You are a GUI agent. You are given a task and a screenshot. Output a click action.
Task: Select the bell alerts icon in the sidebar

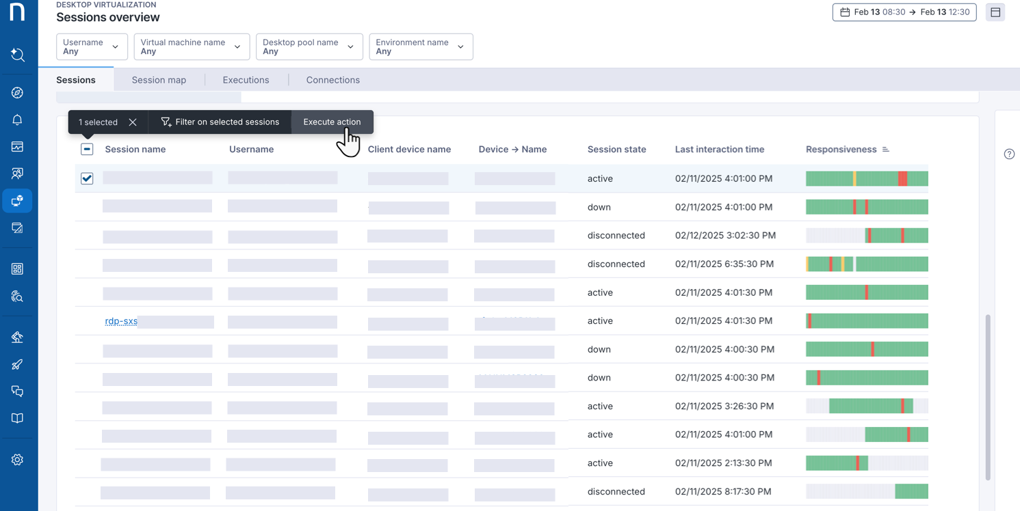(x=18, y=120)
